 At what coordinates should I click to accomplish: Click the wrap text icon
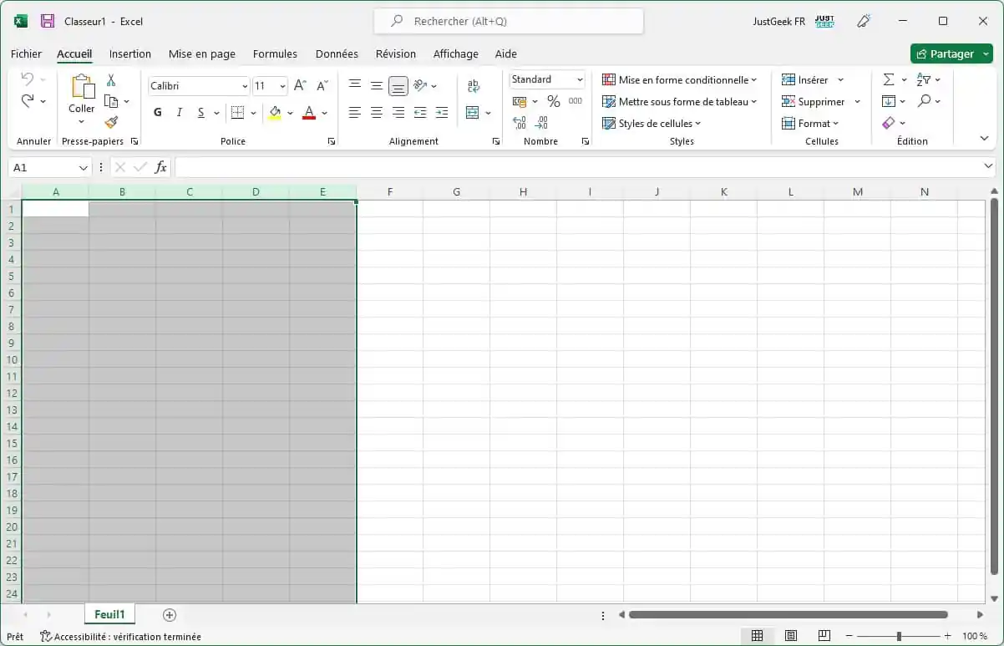click(x=474, y=85)
